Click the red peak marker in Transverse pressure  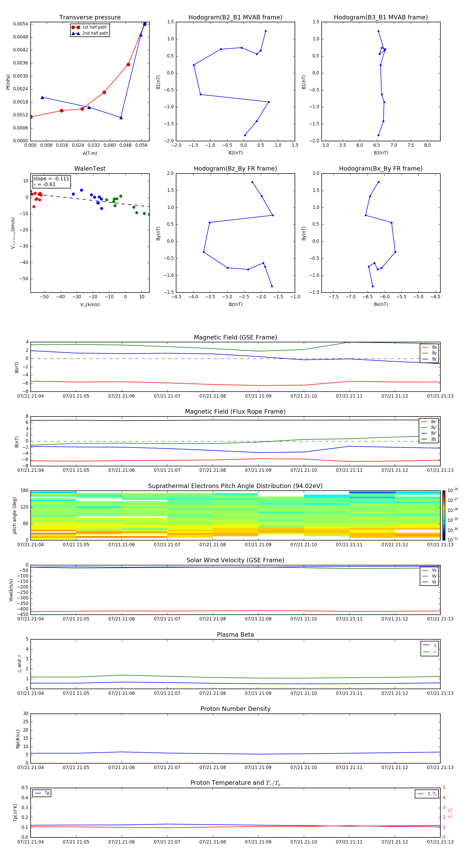144,24
